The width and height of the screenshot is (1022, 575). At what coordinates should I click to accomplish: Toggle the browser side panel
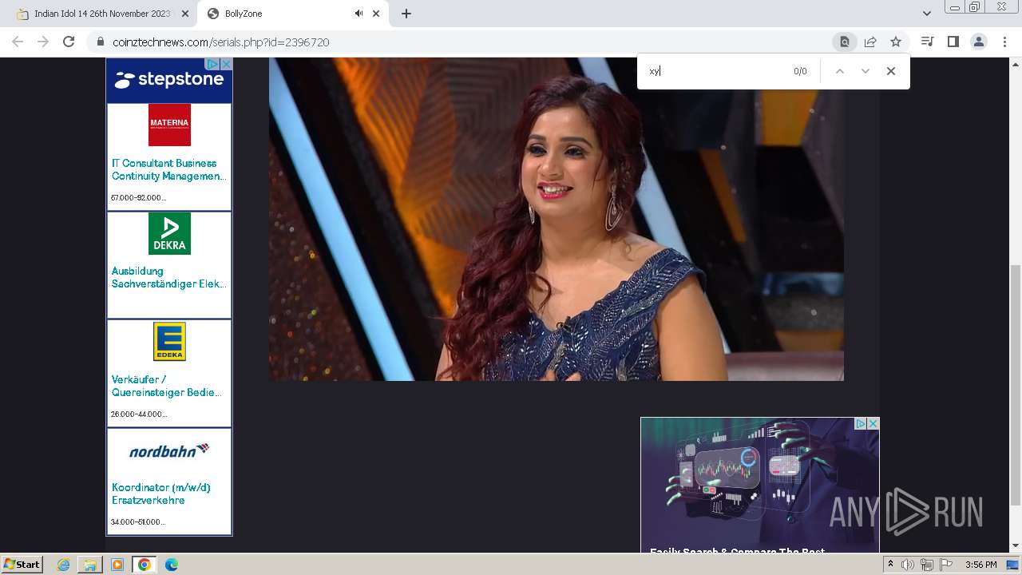click(x=953, y=42)
